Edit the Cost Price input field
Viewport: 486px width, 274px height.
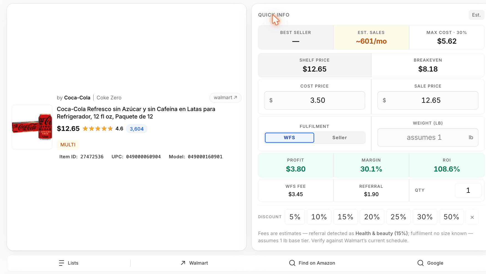pyautogui.click(x=314, y=100)
